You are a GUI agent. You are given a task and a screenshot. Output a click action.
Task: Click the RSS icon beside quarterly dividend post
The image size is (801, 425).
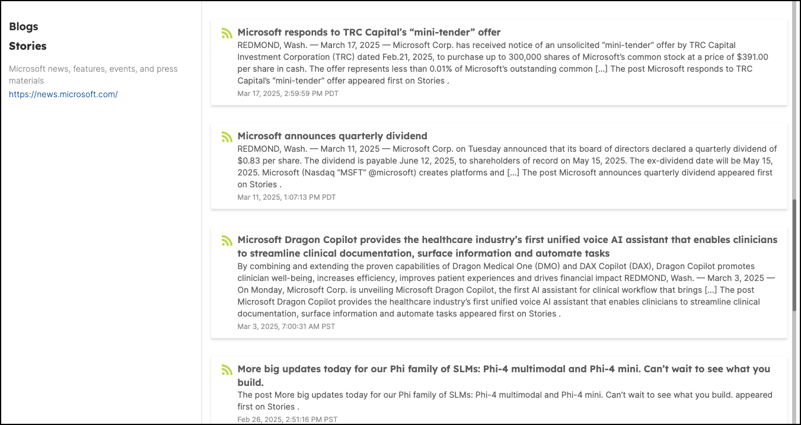point(226,137)
